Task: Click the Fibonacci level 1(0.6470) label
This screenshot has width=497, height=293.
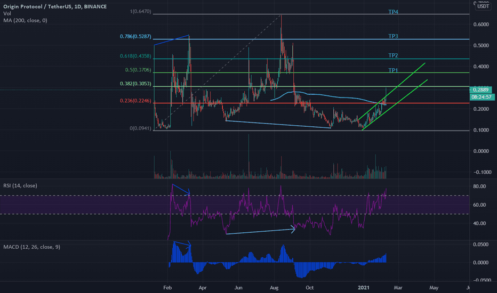Action: pos(140,11)
